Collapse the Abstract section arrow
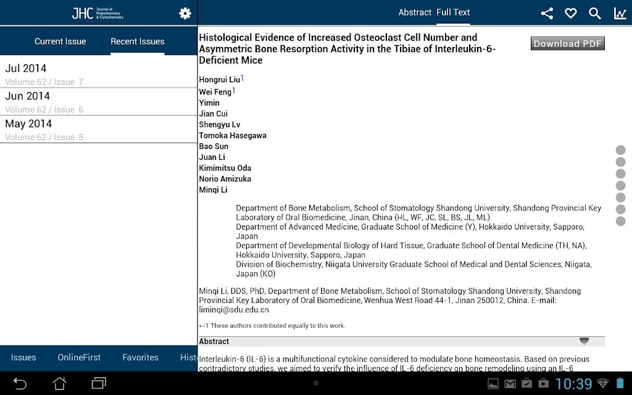 (584, 341)
